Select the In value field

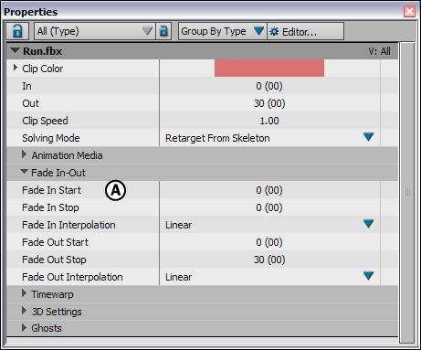(x=269, y=86)
